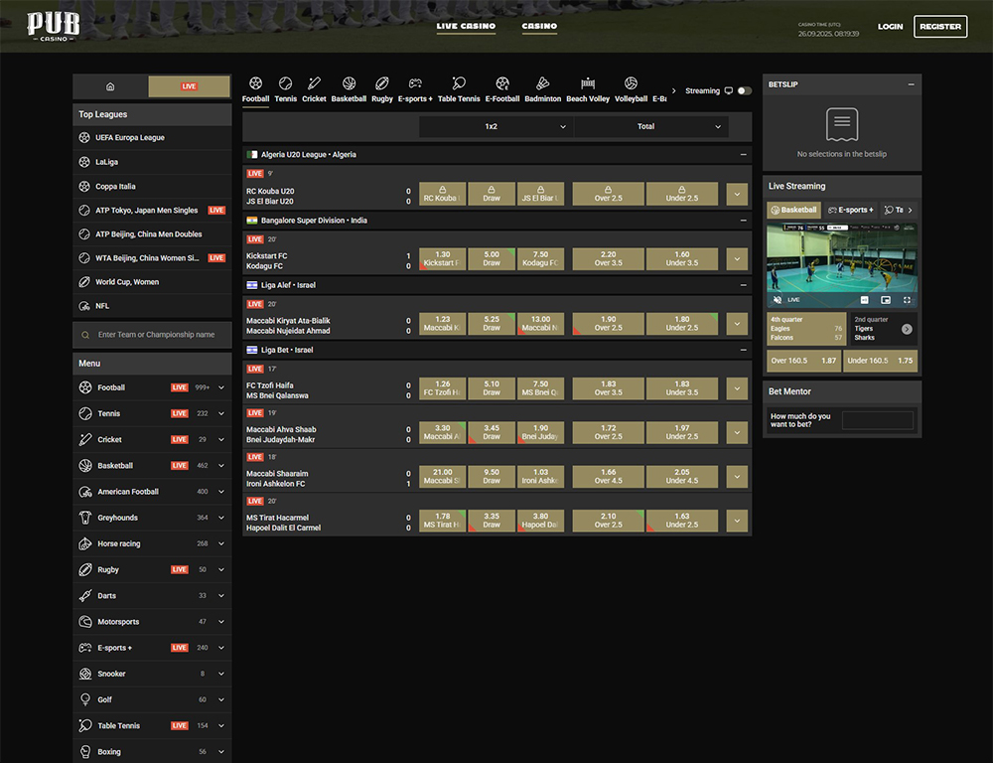Click the Register button

coord(940,27)
